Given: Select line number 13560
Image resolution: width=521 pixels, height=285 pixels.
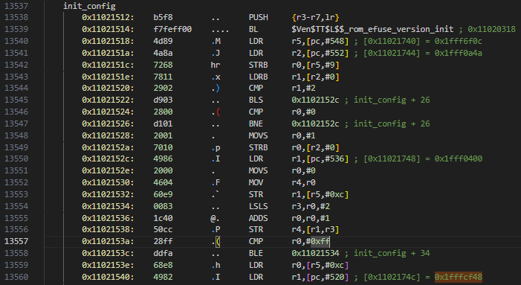Looking at the screenshot, I should coord(16,277).
